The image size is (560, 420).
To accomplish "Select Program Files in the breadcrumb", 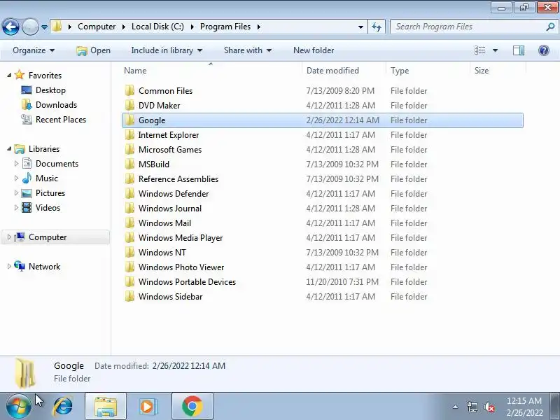I will [225, 27].
